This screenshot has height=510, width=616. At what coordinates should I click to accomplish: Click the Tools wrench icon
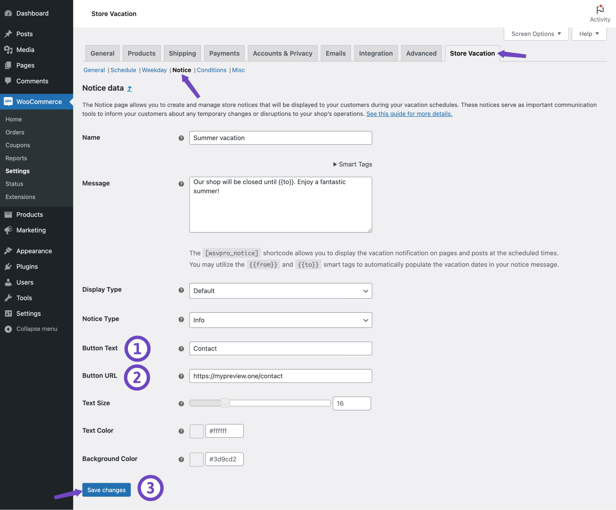(8, 298)
